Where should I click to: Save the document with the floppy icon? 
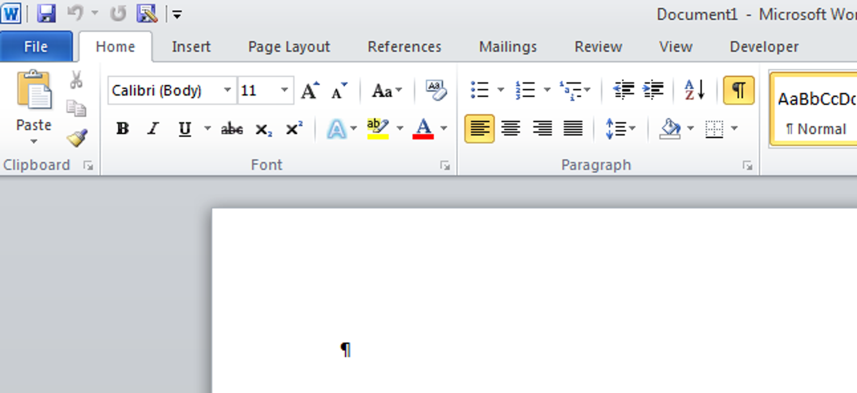point(46,13)
